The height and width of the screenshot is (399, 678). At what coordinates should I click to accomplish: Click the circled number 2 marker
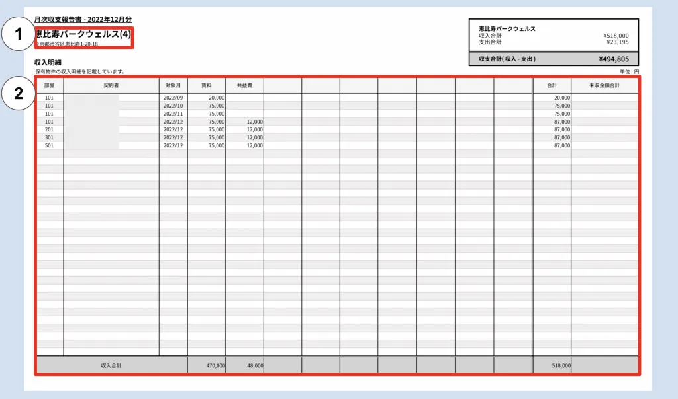[18, 93]
